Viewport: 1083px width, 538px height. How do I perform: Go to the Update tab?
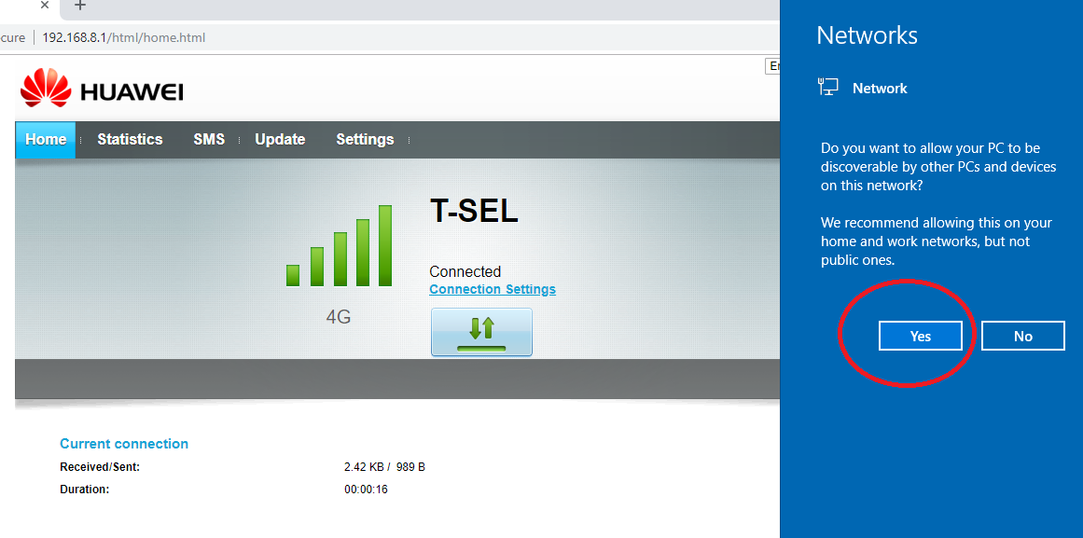coord(280,140)
